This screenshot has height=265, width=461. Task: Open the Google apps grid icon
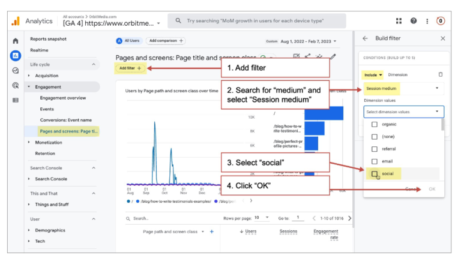tap(399, 21)
